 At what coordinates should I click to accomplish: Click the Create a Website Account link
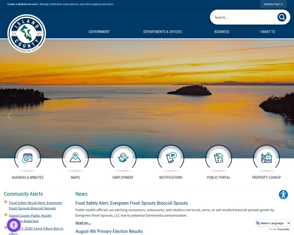pos(23,4)
